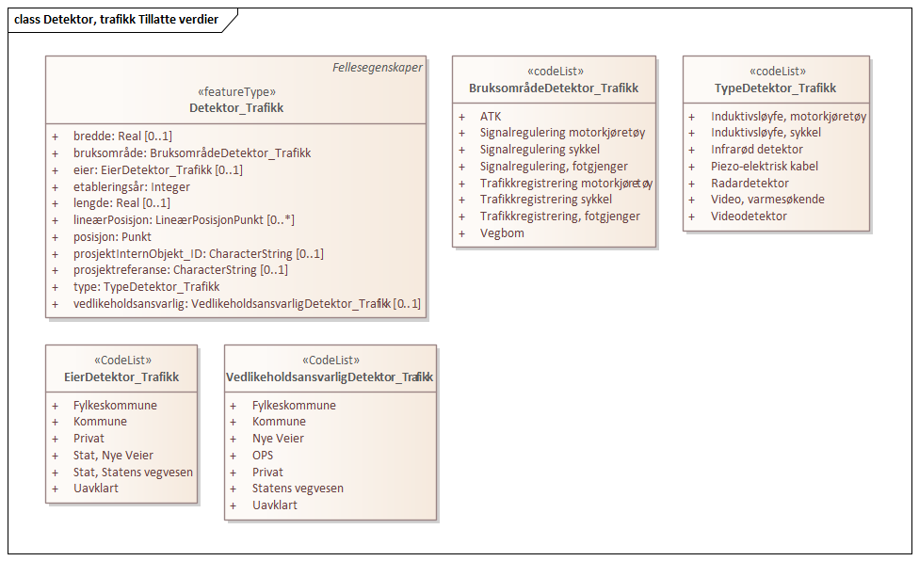Viewport: 919px width, 561px height.
Task: Click the 'posisjon: Punkt' attribute
Action: click(x=112, y=237)
